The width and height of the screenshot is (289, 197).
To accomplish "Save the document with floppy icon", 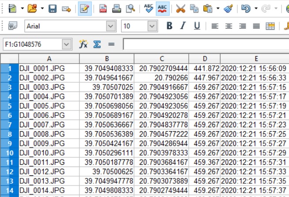I will point(53,8).
